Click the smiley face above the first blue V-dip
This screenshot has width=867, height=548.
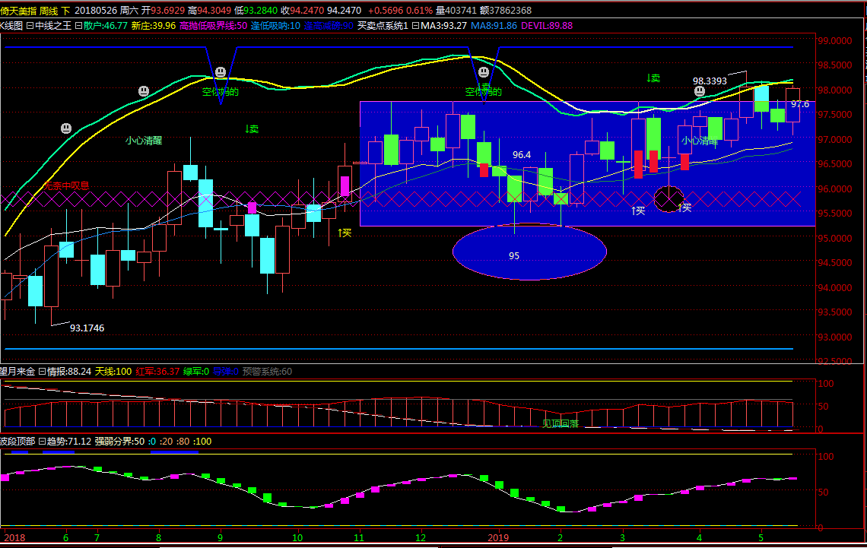coord(220,73)
